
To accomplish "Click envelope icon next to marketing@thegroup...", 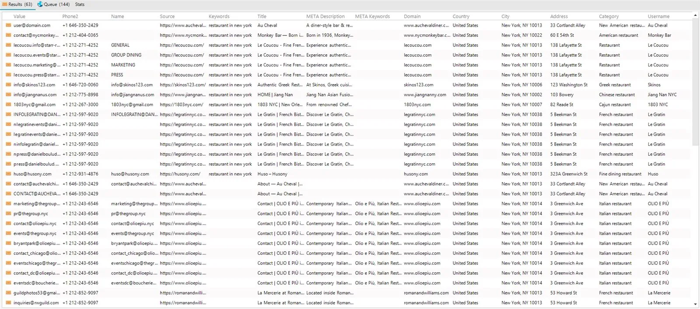I will [x=8, y=204].
